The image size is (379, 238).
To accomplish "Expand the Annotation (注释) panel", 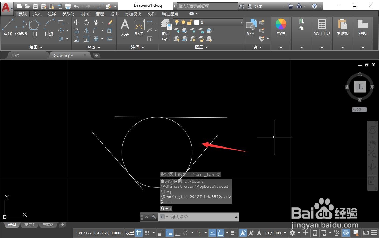I will coord(137,47).
